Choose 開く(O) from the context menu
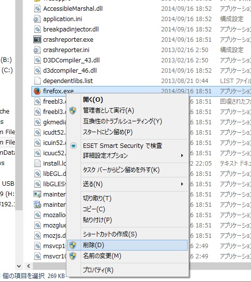This screenshot has width=251, height=282. pyautogui.click(x=128, y=100)
